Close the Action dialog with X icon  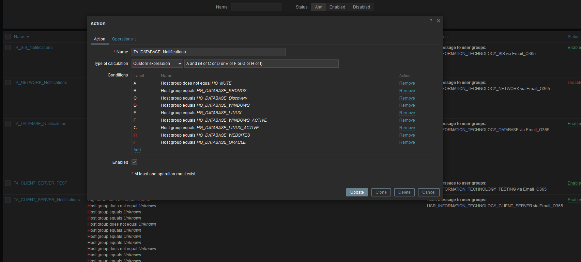pyautogui.click(x=439, y=21)
